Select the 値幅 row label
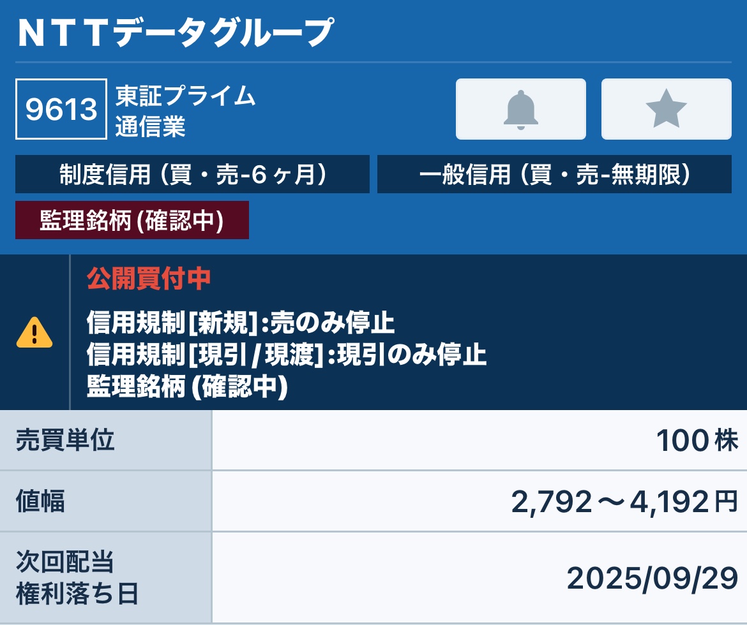 [40, 501]
